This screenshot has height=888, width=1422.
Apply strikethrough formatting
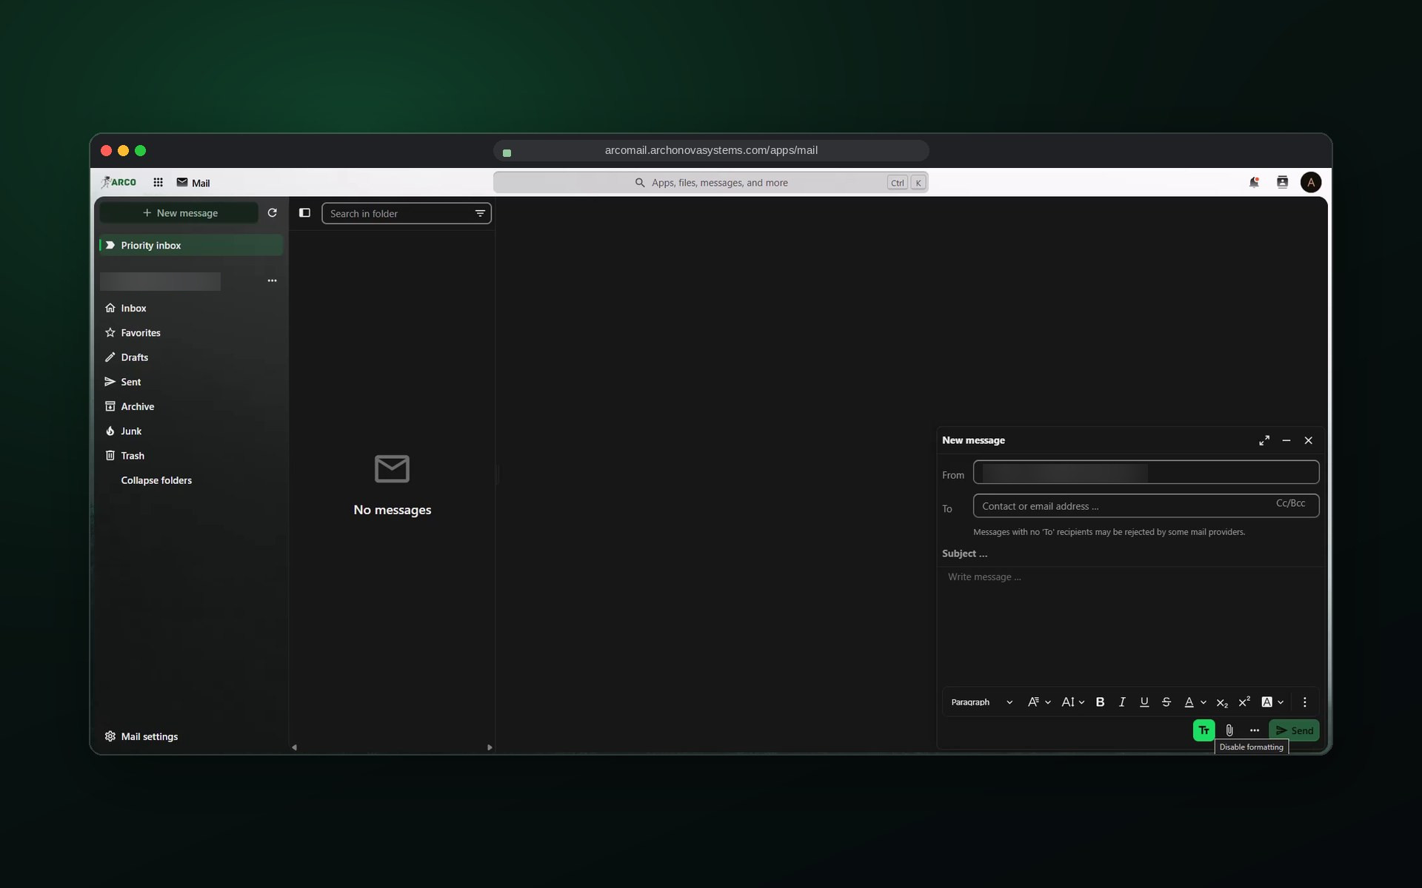click(x=1166, y=702)
